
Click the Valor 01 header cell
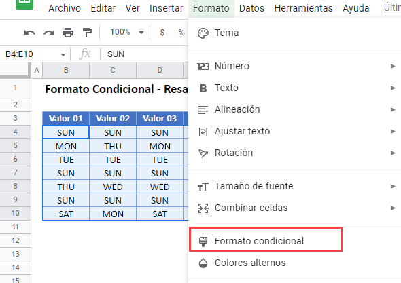click(66, 119)
